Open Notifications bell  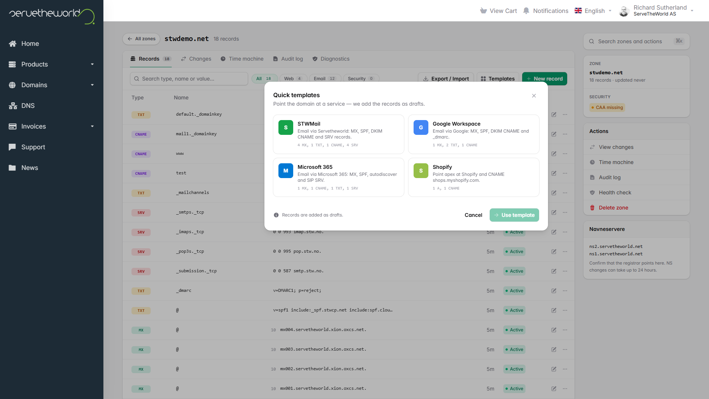coord(546,11)
